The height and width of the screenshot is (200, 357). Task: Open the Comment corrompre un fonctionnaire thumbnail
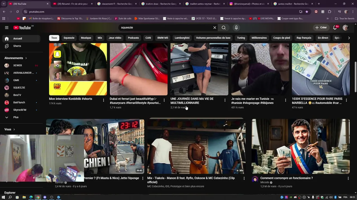click(301, 146)
